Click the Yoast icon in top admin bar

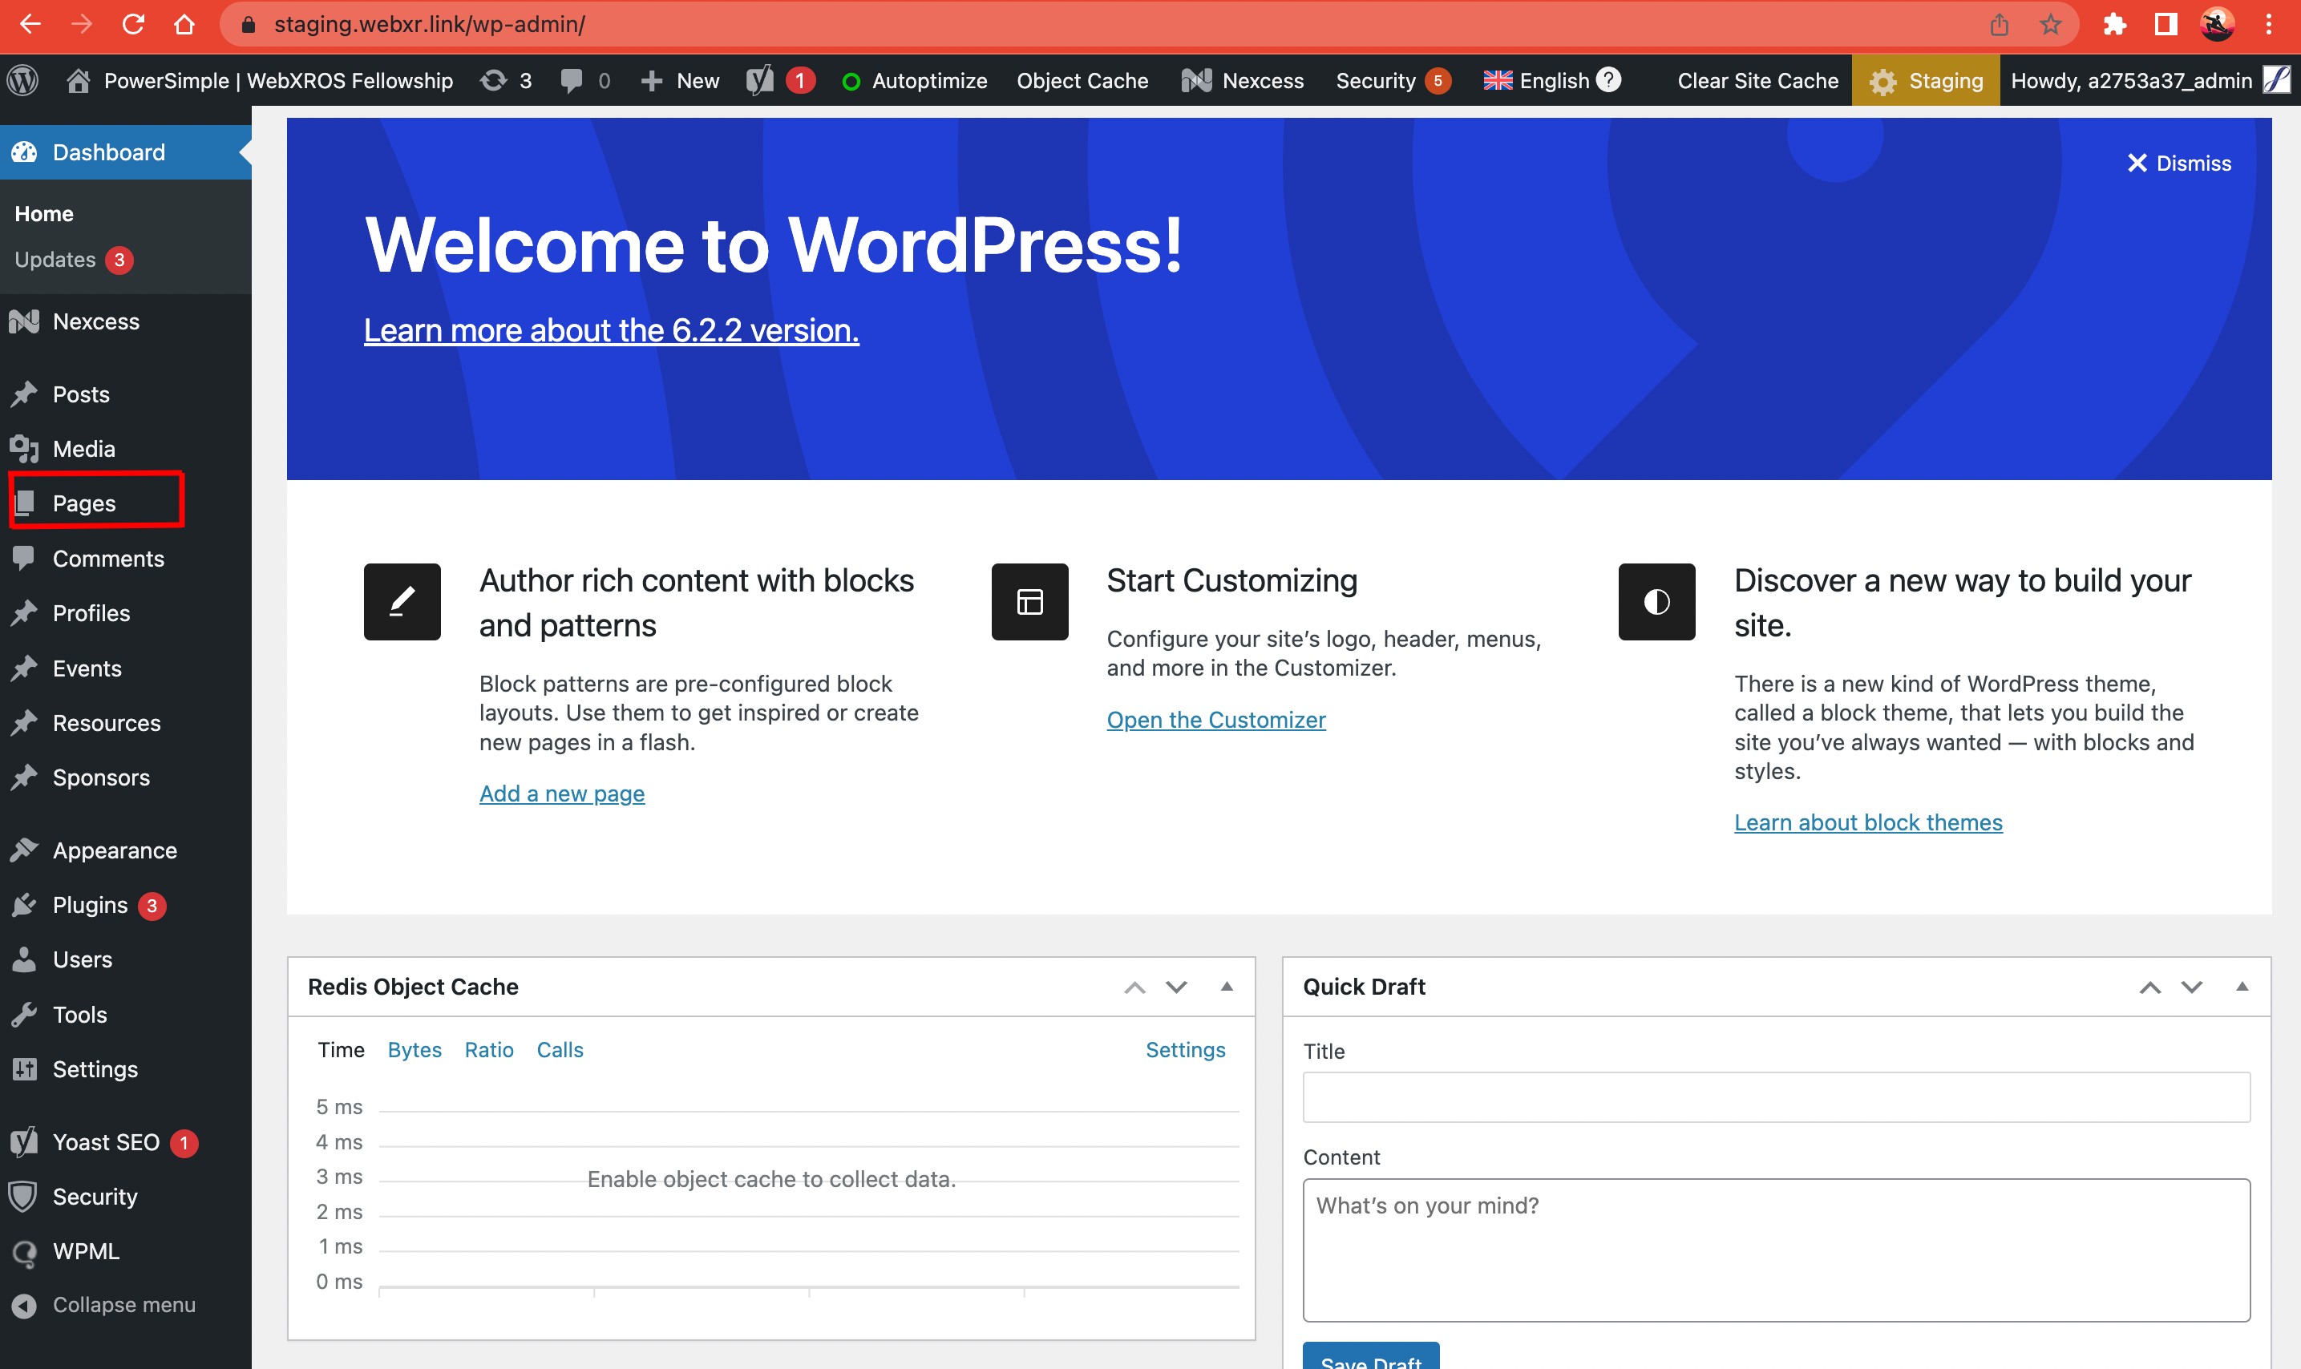[x=760, y=80]
